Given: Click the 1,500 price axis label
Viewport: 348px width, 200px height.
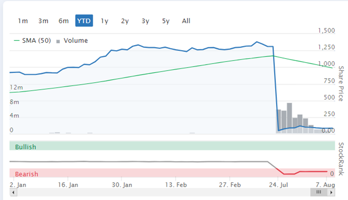Looking at the screenshot, I should [327, 30].
